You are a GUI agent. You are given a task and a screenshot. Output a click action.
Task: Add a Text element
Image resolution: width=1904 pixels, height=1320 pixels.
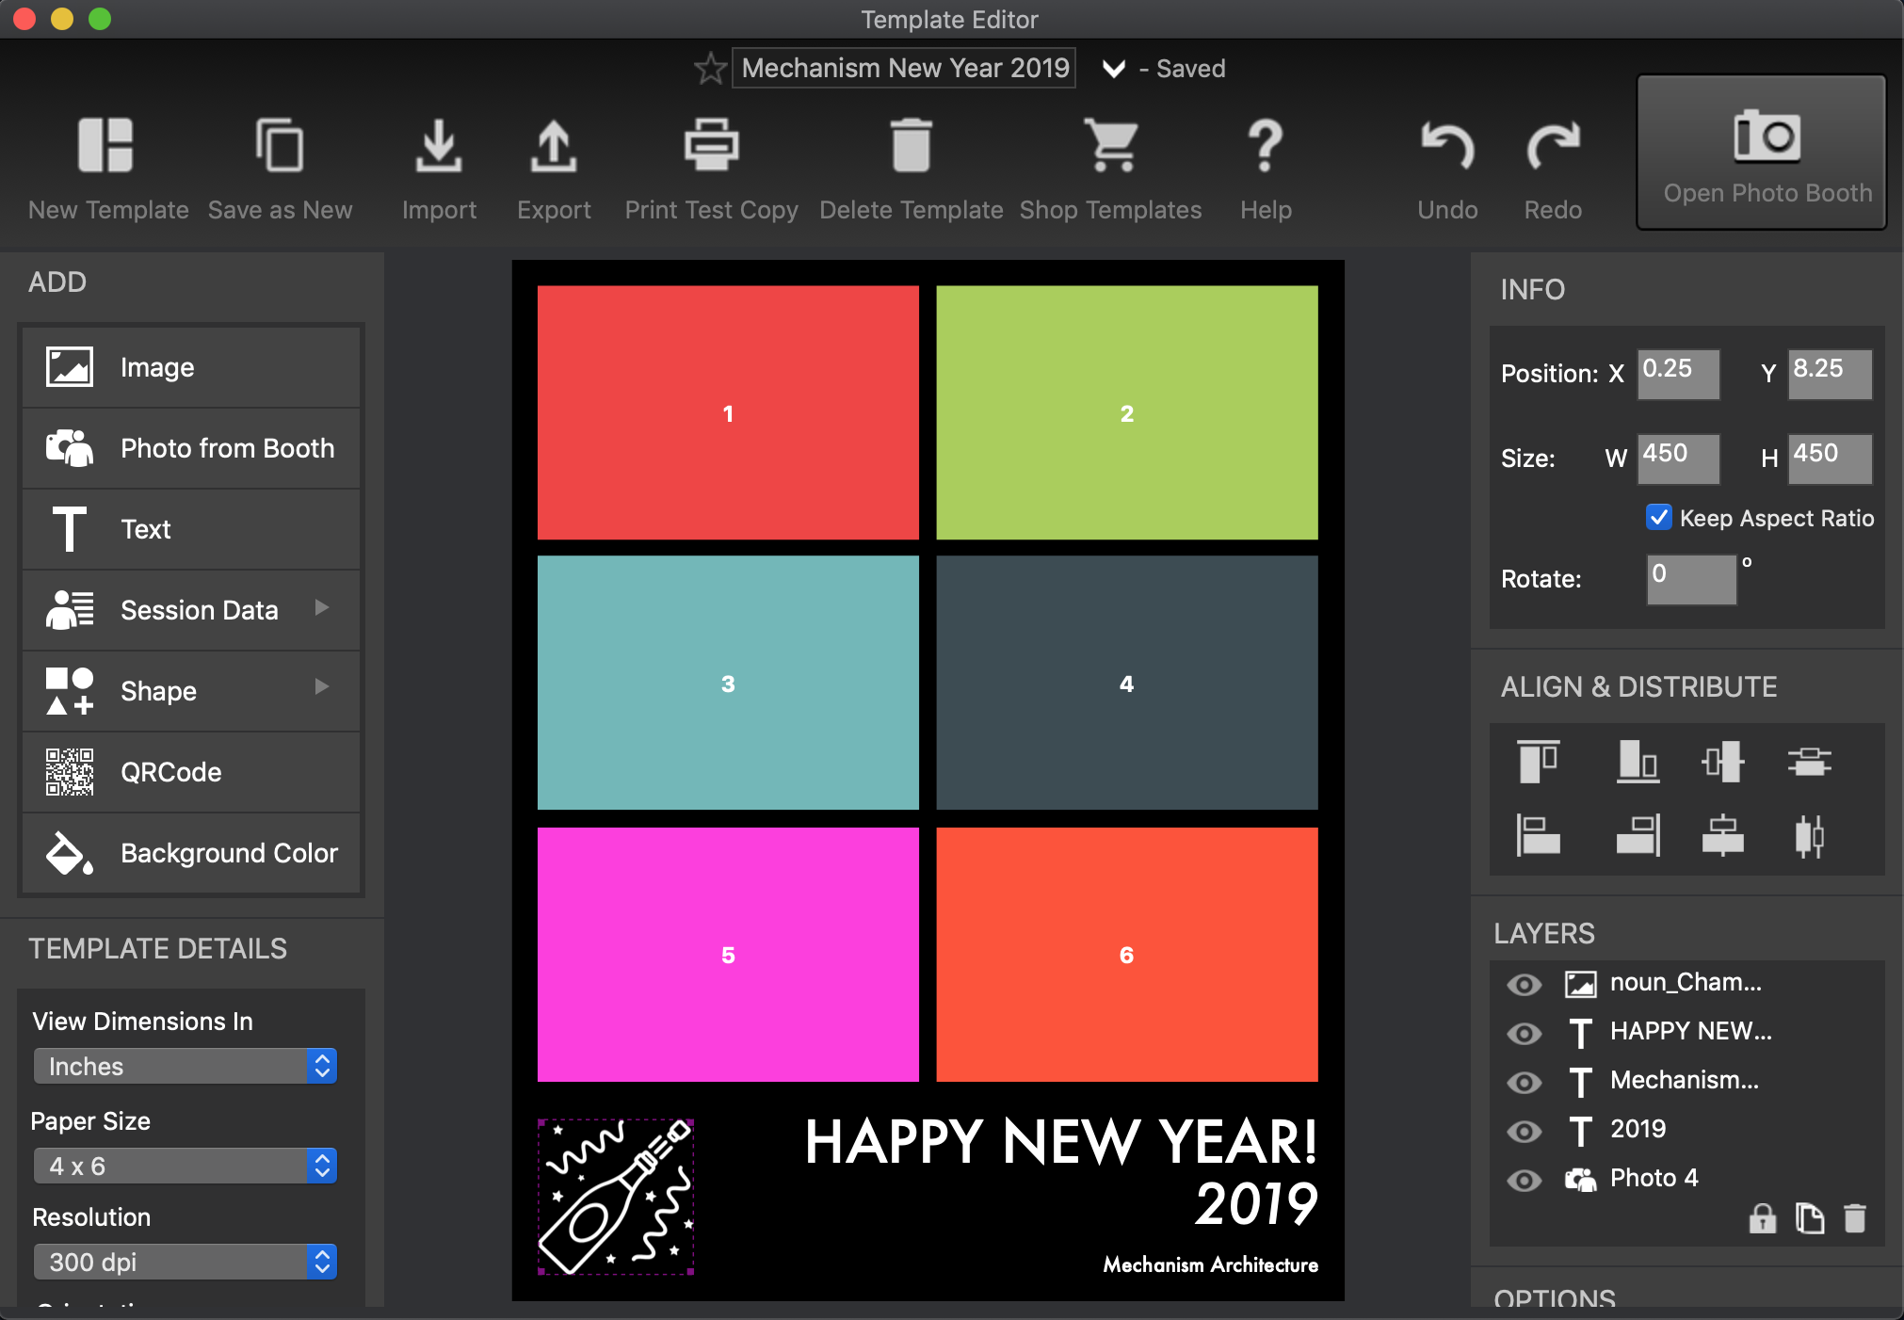(191, 529)
